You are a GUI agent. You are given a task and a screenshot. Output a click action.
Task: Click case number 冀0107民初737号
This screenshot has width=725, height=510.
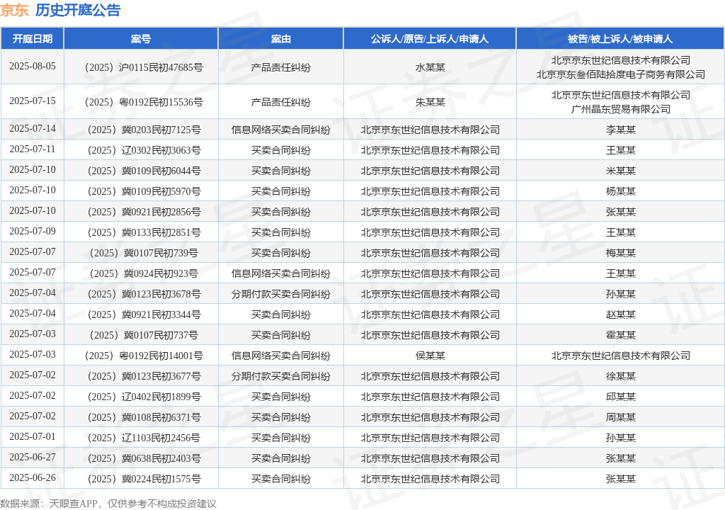[144, 336]
